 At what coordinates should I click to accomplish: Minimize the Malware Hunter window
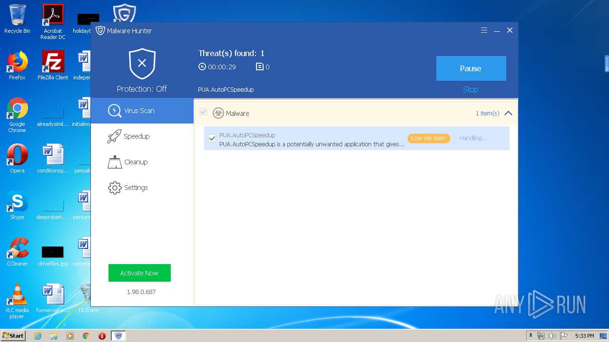pyautogui.click(x=497, y=30)
